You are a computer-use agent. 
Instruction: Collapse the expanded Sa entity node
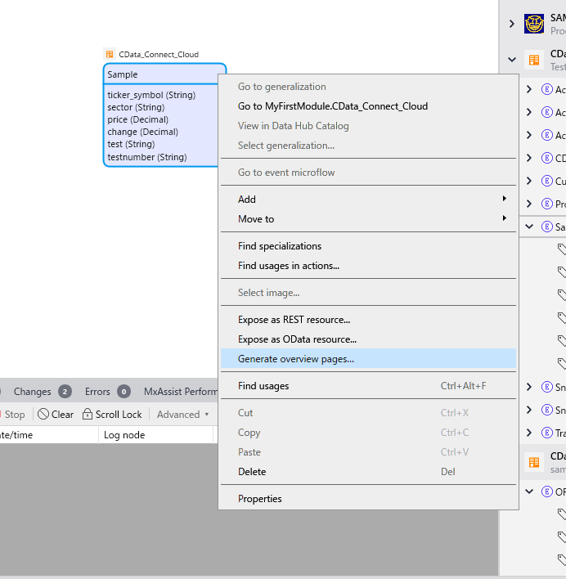click(x=528, y=227)
